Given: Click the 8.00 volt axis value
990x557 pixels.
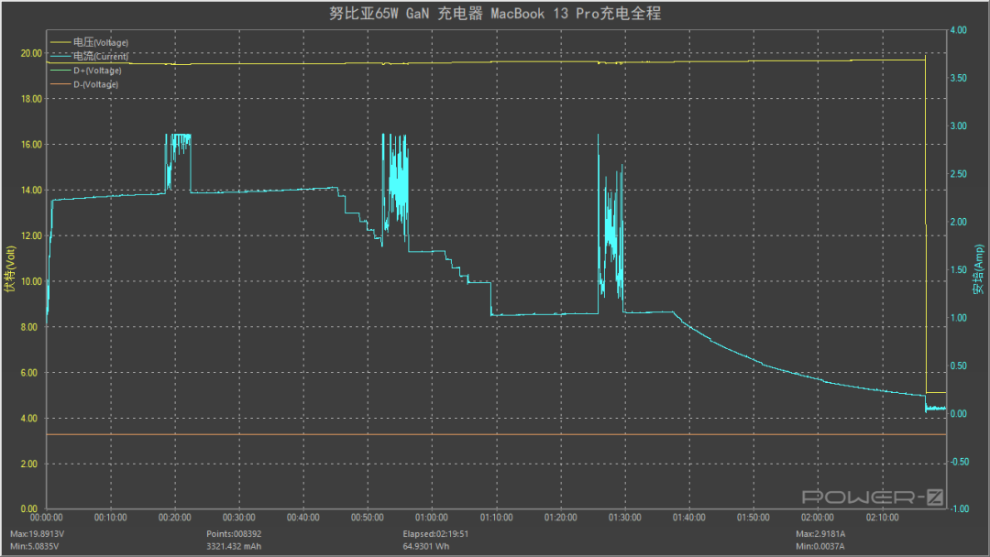Looking at the screenshot, I should (29, 327).
